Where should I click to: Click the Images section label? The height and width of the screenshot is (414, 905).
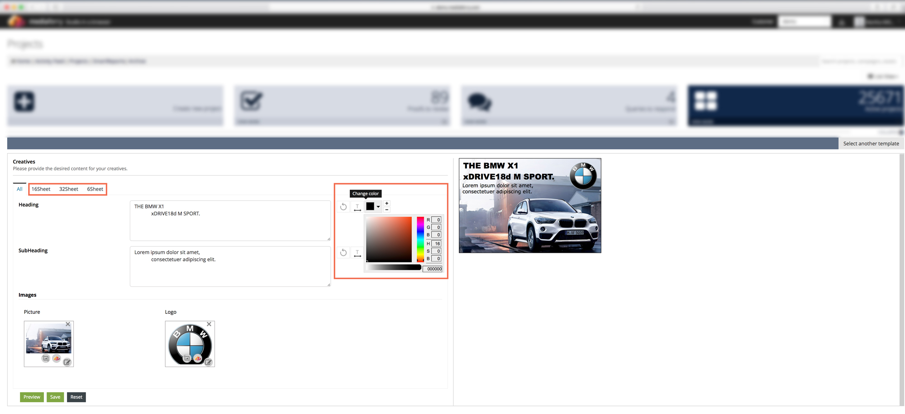27,295
